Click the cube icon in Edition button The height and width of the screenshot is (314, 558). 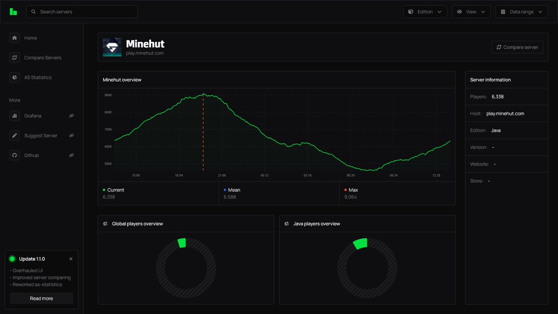[411, 12]
